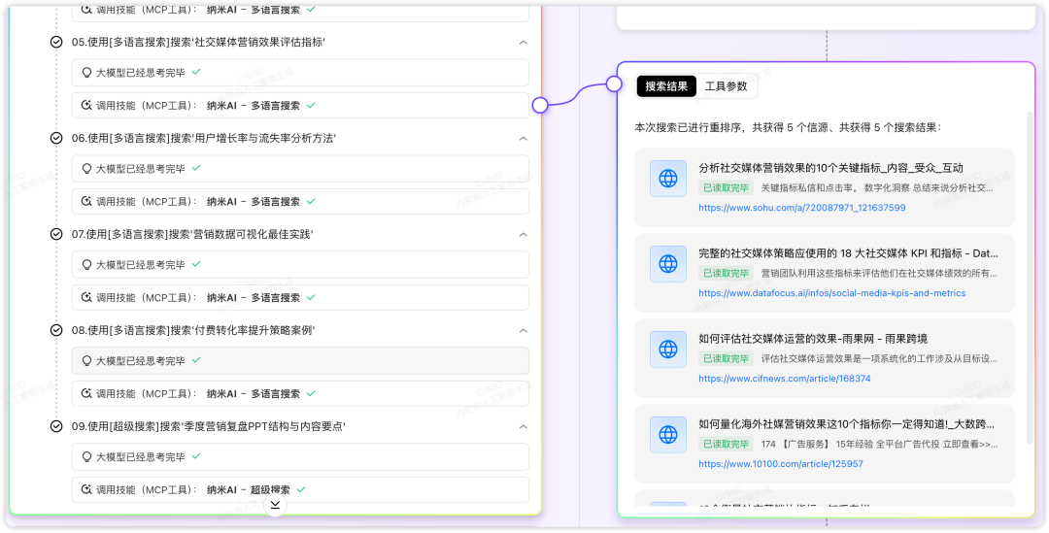Click the MCP tool icon under step 08
Image resolution: width=1049 pixels, height=533 pixels.
pyautogui.click(x=86, y=394)
